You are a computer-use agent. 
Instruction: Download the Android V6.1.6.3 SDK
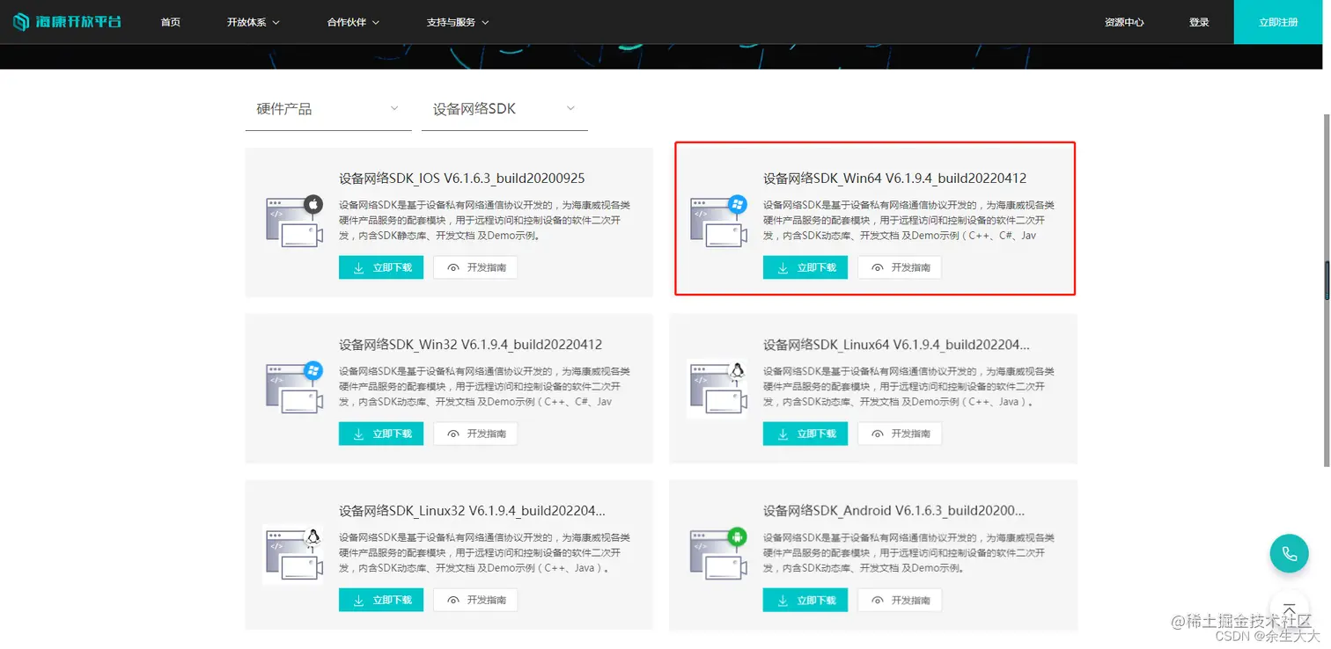805,600
